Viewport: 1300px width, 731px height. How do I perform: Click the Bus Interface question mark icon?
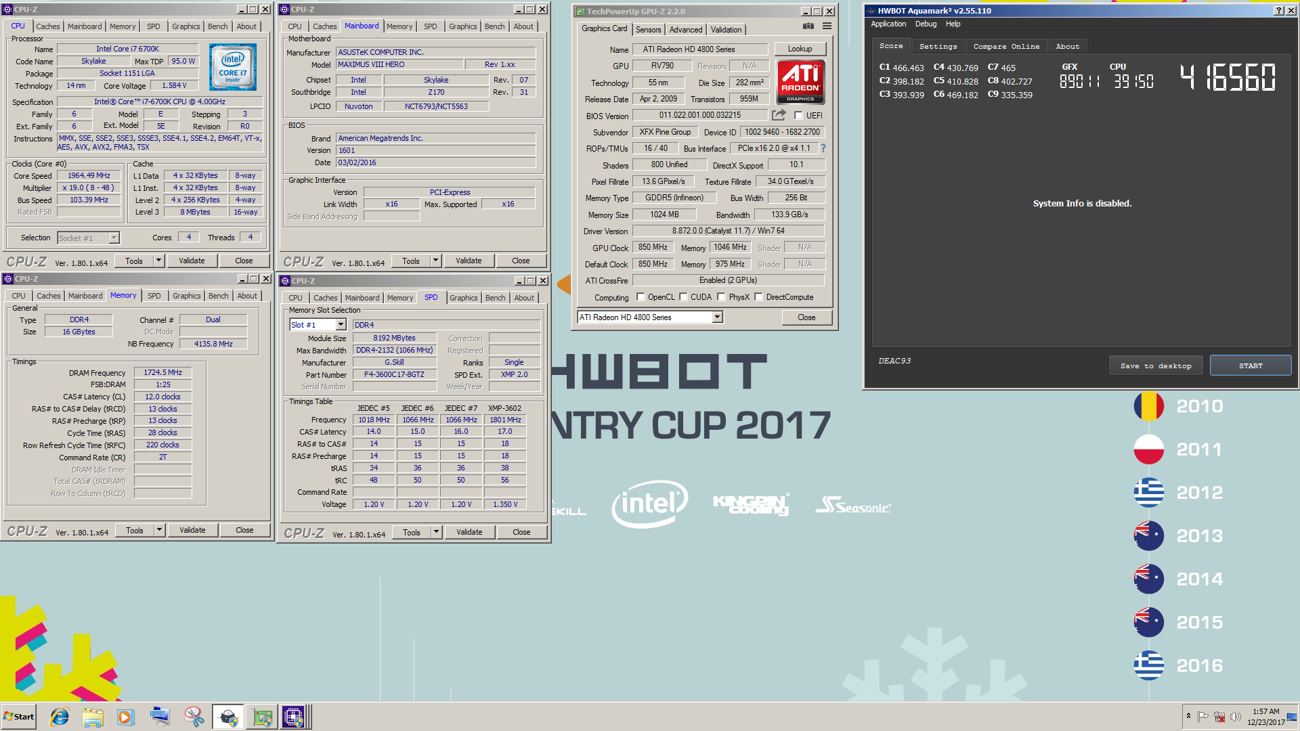(823, 148)
